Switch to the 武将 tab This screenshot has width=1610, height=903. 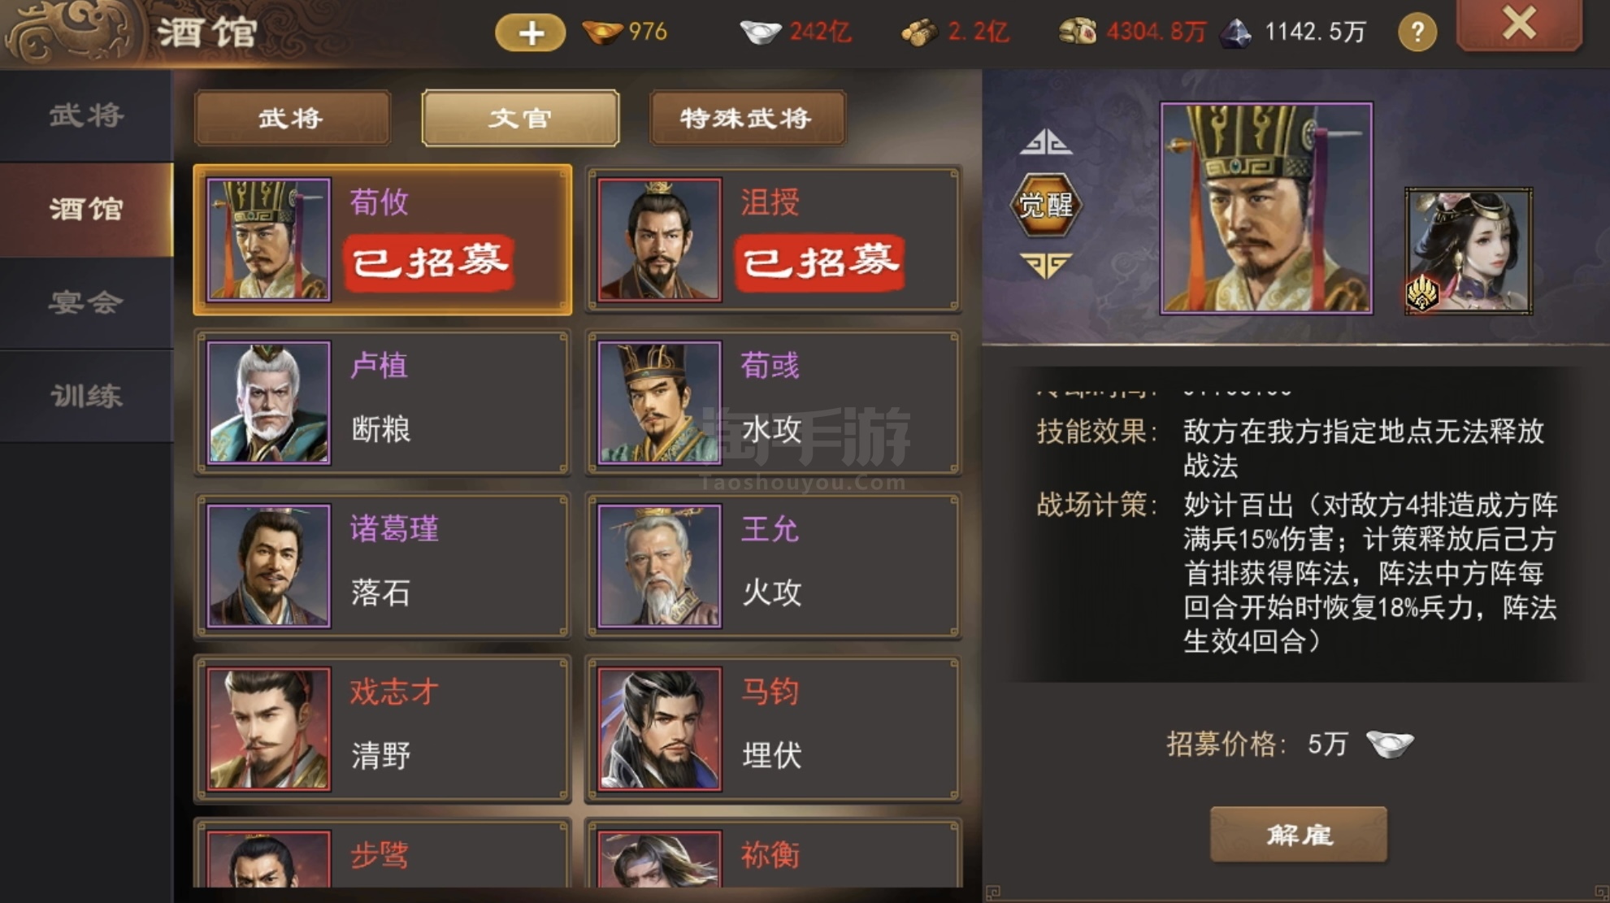pos(292,119)
